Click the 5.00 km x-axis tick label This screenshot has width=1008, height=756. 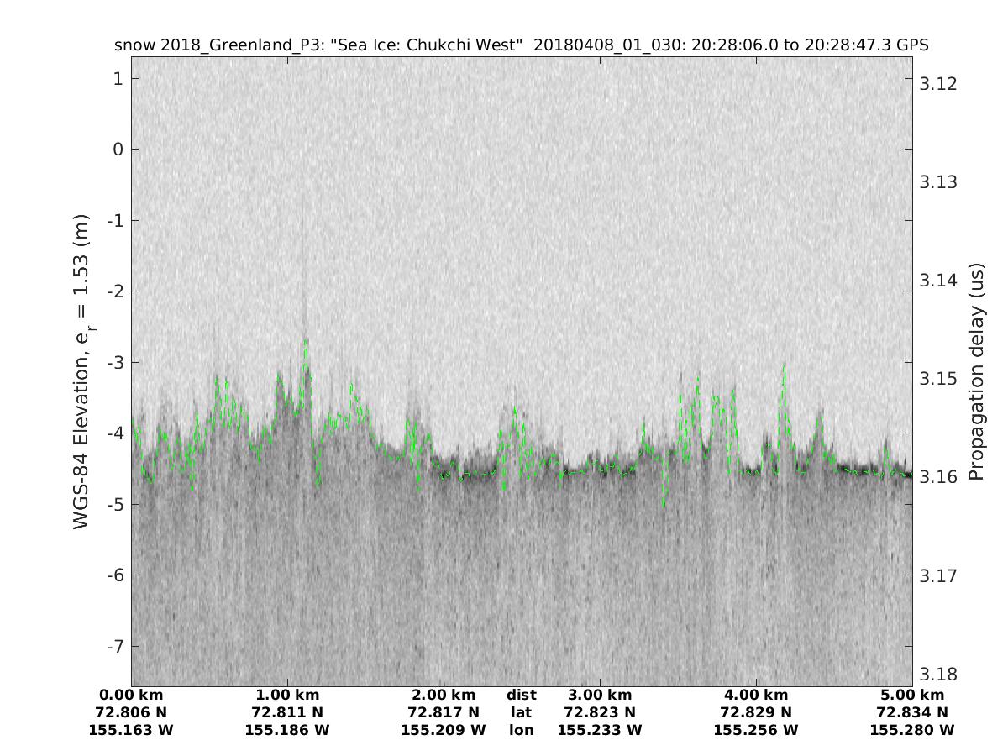click(x=912, y=696)
